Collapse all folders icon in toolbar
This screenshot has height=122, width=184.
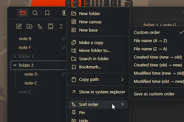click(61, 26)
